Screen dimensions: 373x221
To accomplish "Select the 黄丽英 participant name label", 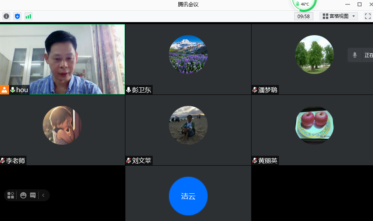I will click(x=268, y=161).
